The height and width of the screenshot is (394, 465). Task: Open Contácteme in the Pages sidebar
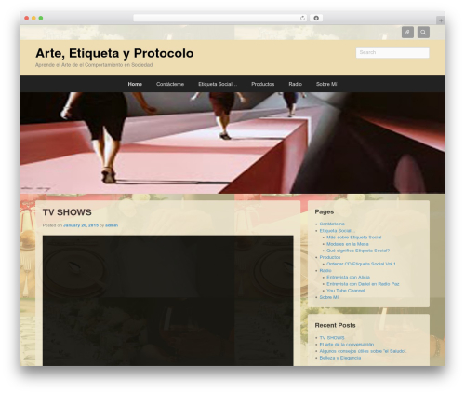[x=332, y=224]
